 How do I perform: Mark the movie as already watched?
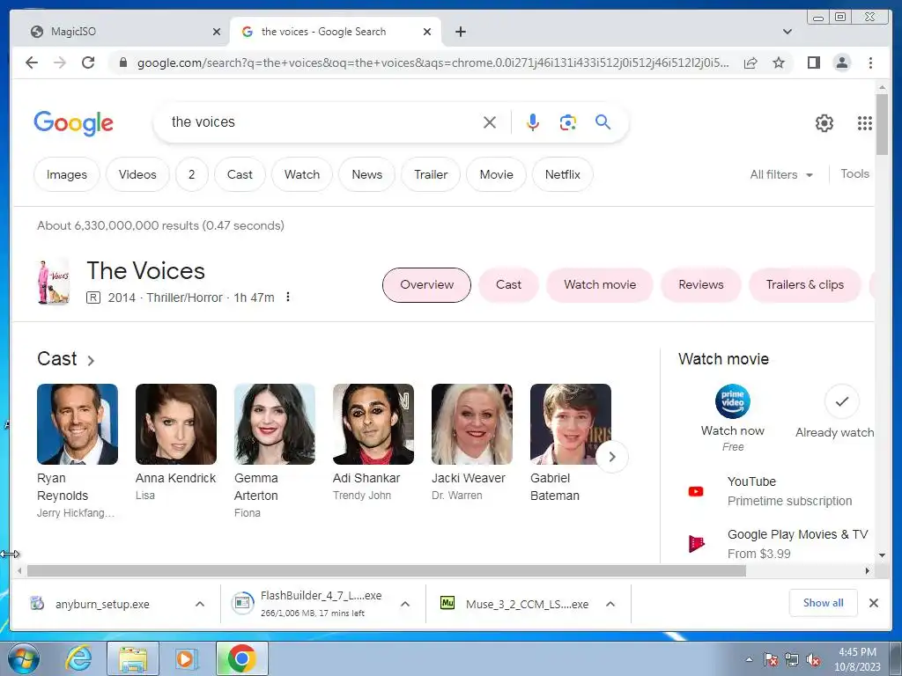[841, 401]
